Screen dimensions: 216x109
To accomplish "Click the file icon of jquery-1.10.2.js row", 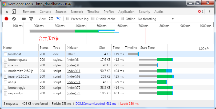I will [x=5, y=76].
